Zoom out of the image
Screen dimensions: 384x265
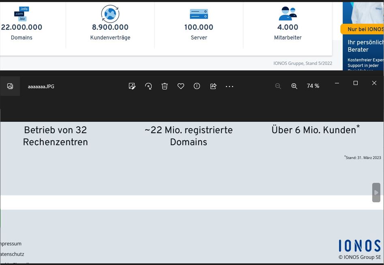pyautogui.click(x=278, y=86)
